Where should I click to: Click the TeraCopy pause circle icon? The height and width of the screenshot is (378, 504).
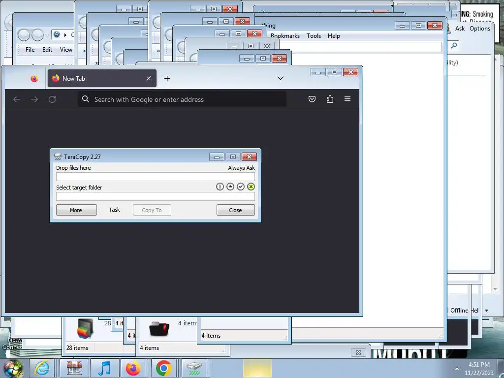tap(220, 187)
